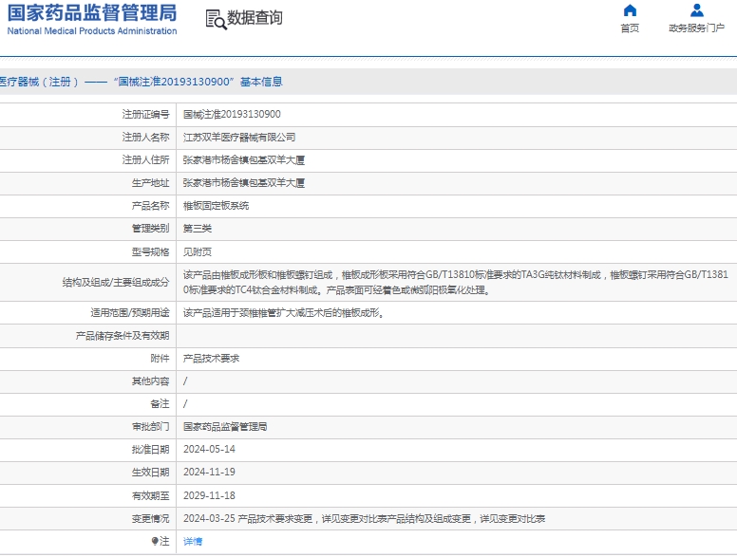The width and height of the screenshot is (737, 557).
Task: Open the 数据查询 heading text
Action: (255, 18)
